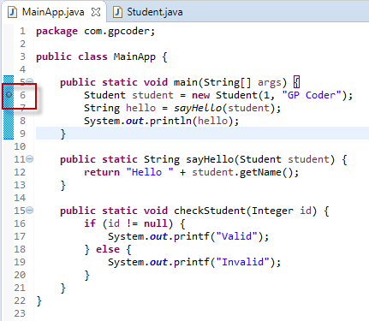This screenshot has height=321, width=369.
Task: Click the package name com.gpcoder
Action: 116,31
